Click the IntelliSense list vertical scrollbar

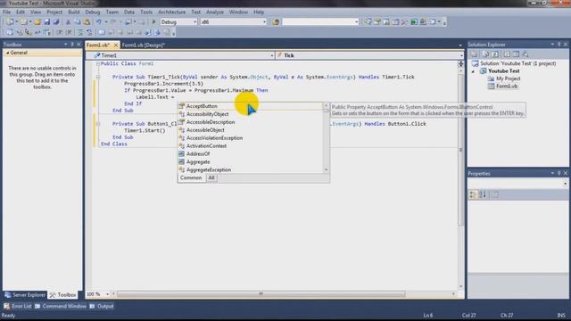[x=327, y=138]
